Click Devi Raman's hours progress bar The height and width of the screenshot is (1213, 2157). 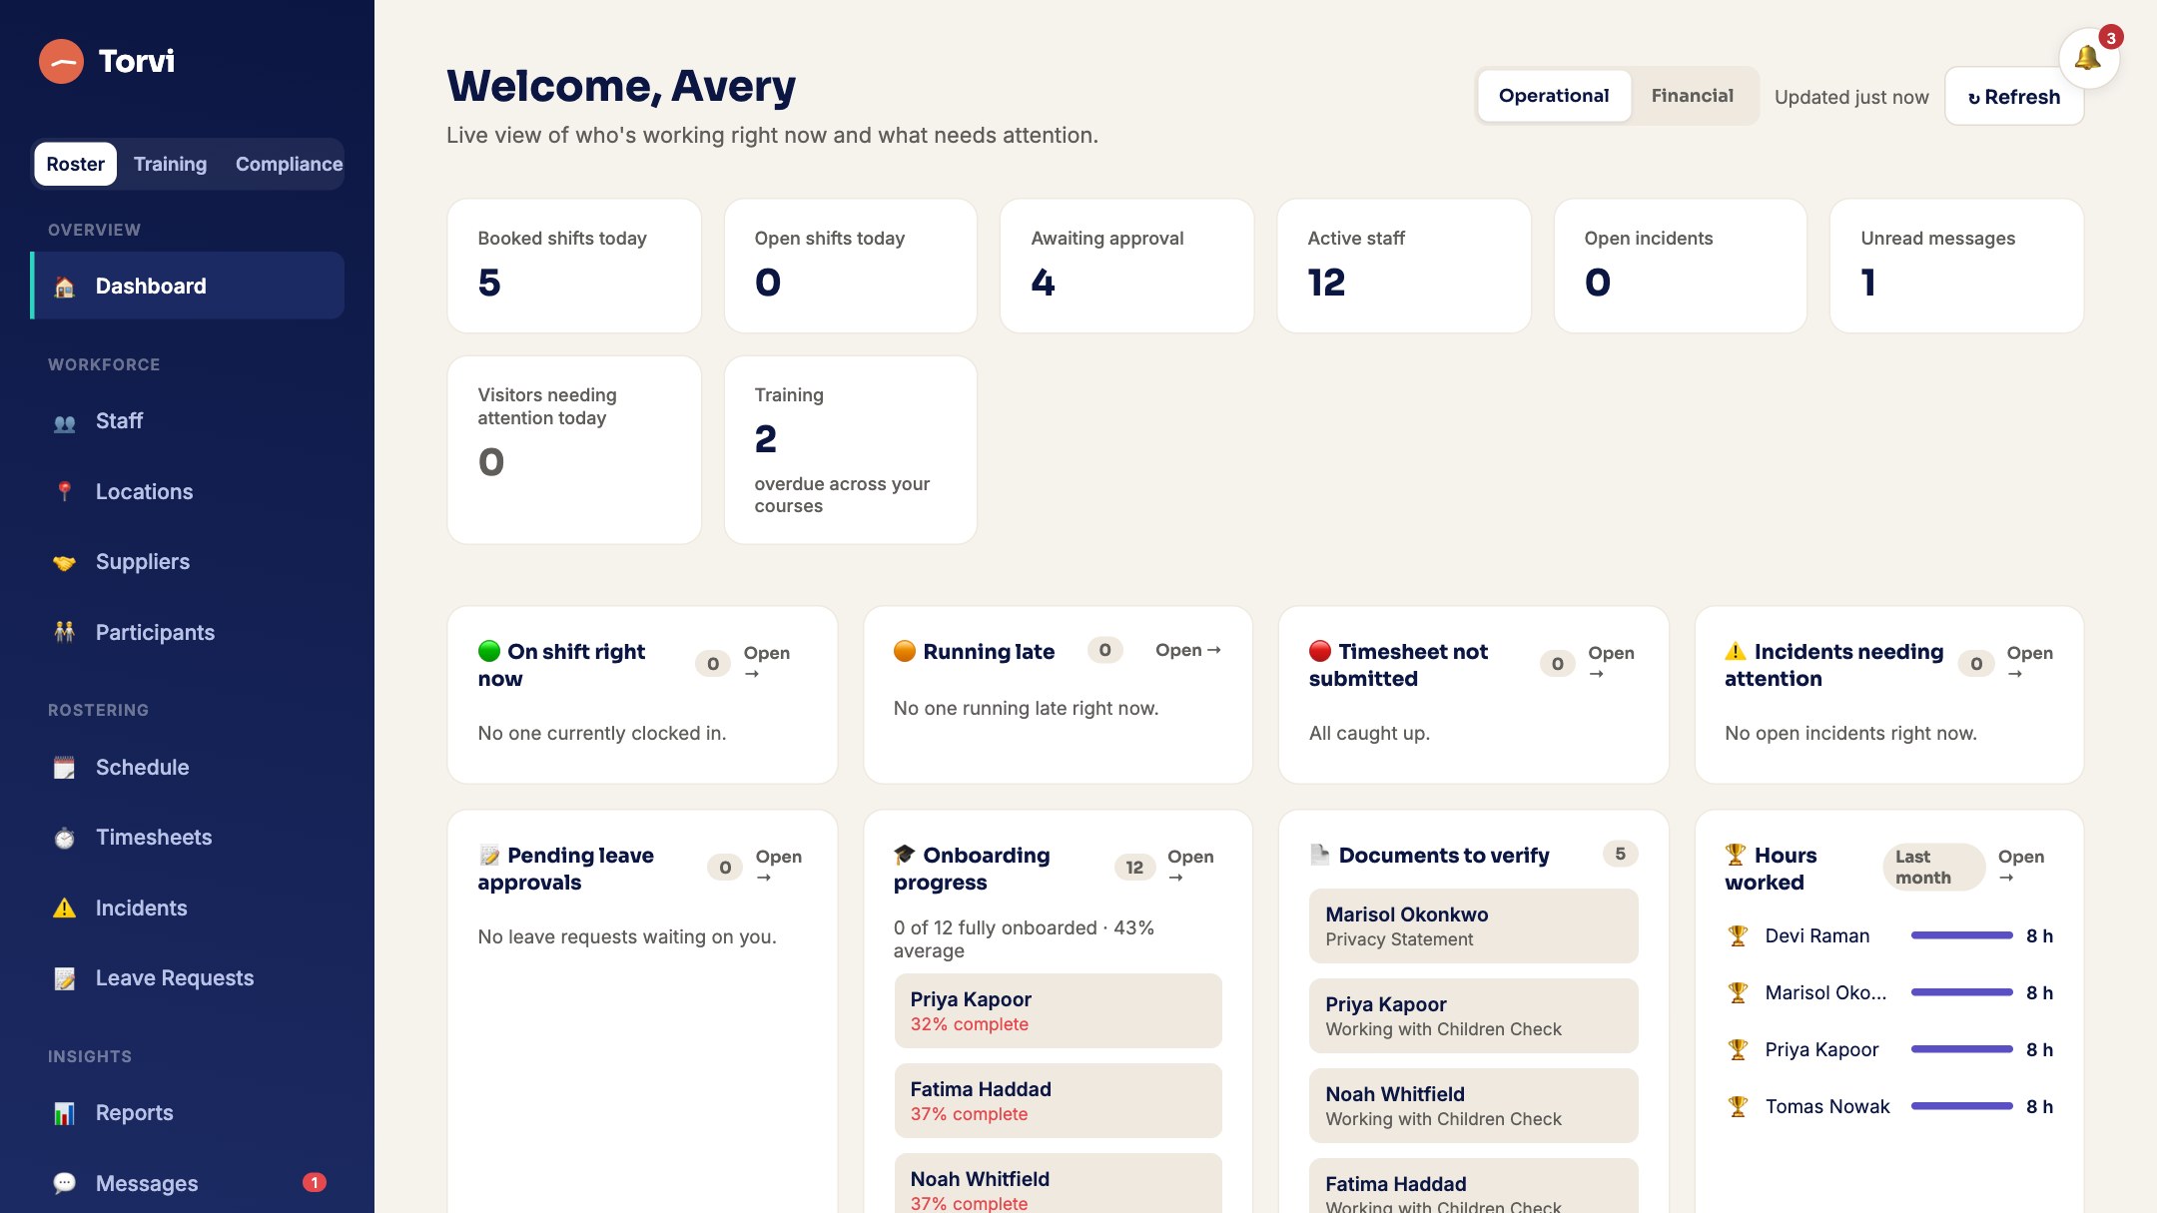click(1961, 935)
